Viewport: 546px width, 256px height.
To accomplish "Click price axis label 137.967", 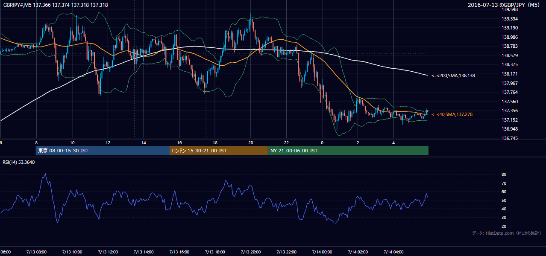I will tap(510, 83).
